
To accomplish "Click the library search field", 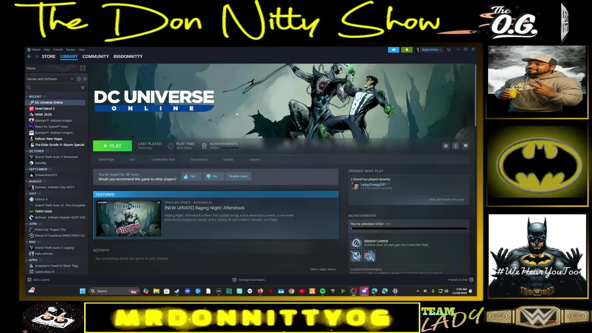I will pyautogui.click(x=52, y=87).
